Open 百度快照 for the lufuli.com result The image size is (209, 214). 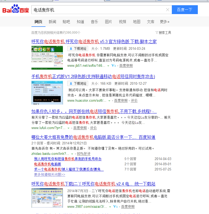[x=80, y=128]
